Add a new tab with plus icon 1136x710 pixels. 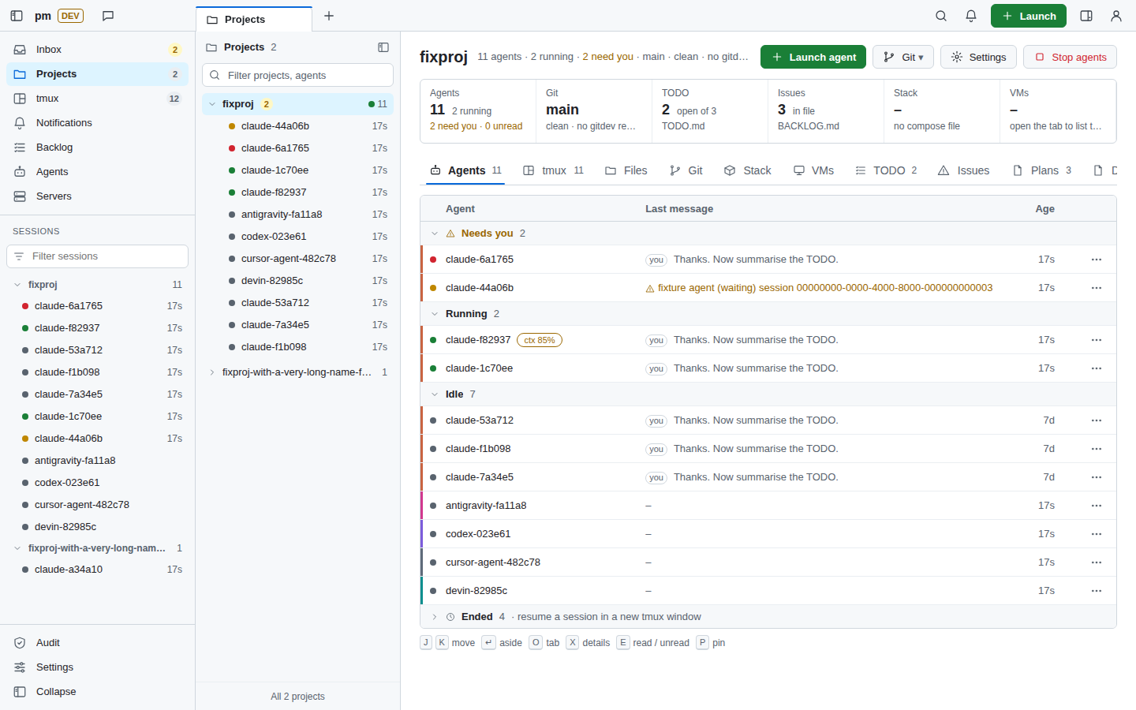pyautogui.click(x=329, y=16)
